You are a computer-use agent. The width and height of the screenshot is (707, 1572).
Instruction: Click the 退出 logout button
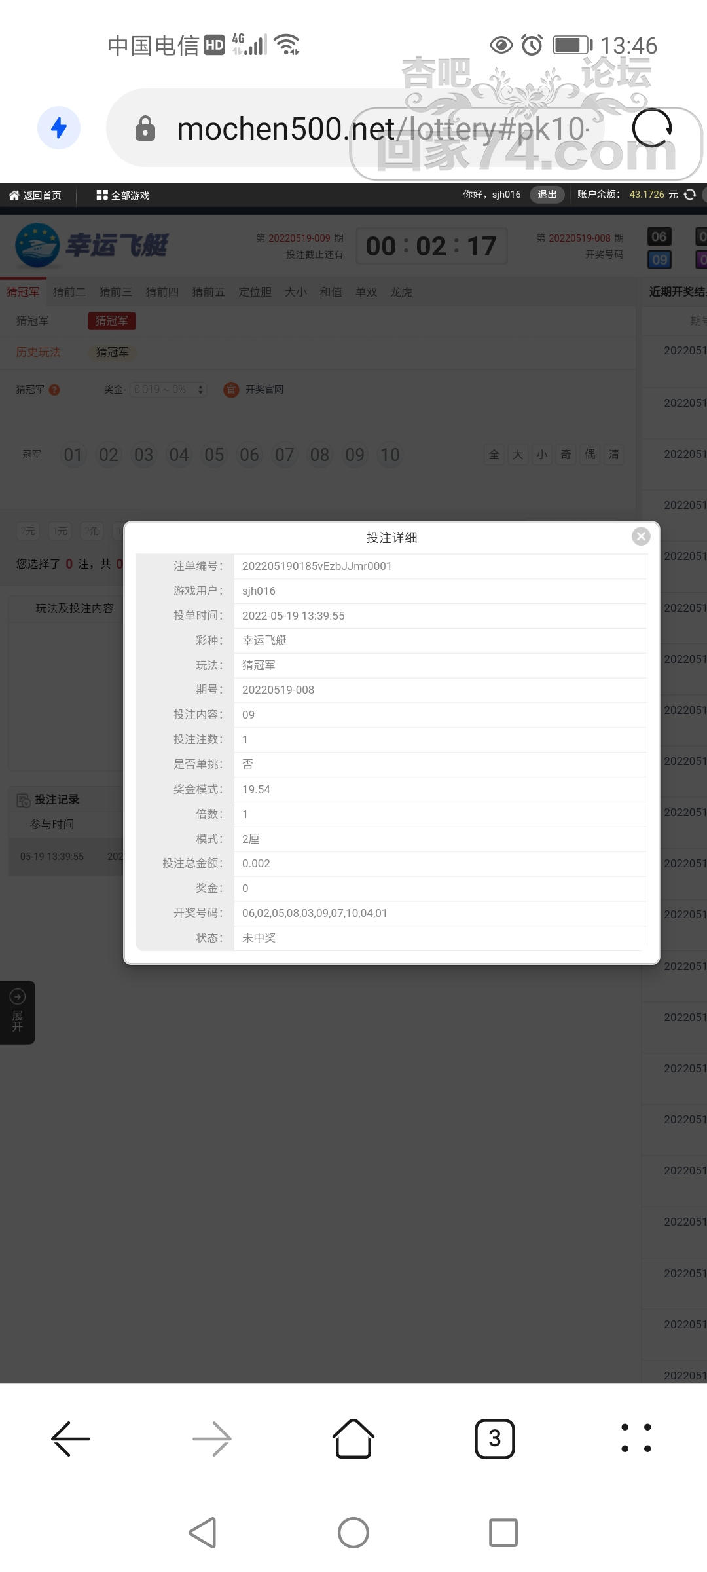coord(547,195)
